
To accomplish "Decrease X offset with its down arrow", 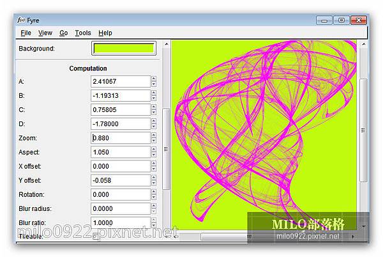I will point(154,169).
